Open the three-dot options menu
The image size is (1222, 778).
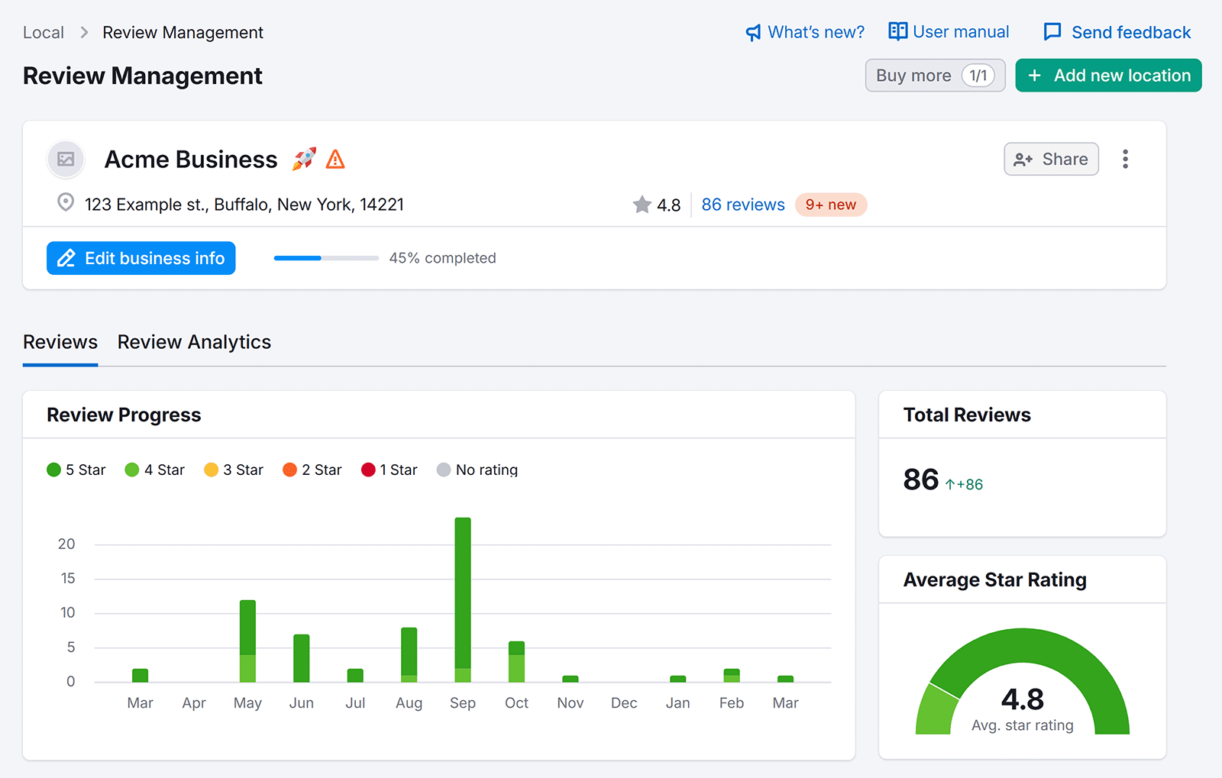tap(1125, 159)
